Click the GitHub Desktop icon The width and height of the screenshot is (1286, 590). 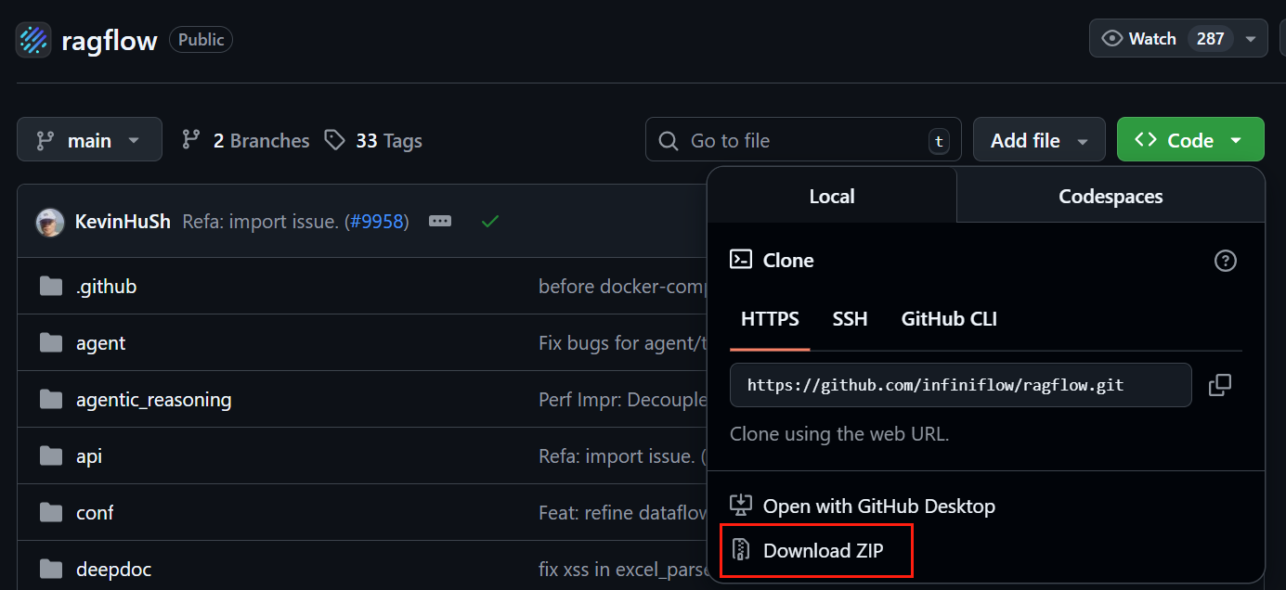[x=740, y=506]
